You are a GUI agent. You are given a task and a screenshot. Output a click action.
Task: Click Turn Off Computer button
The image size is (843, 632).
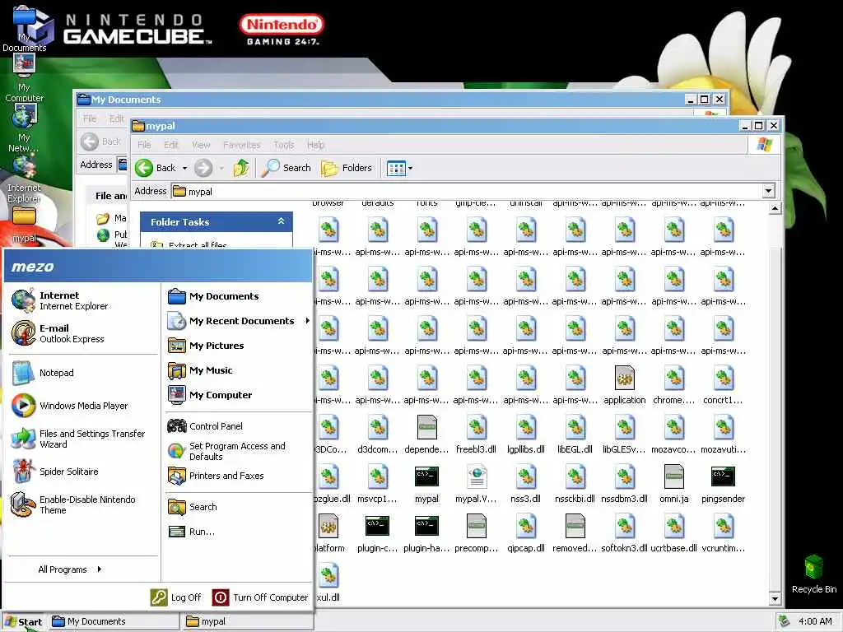click(260, 597)
